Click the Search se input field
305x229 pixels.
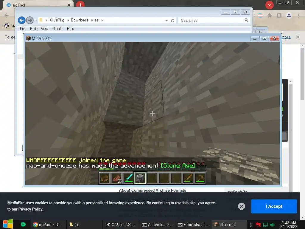click(x=211, y=20)
